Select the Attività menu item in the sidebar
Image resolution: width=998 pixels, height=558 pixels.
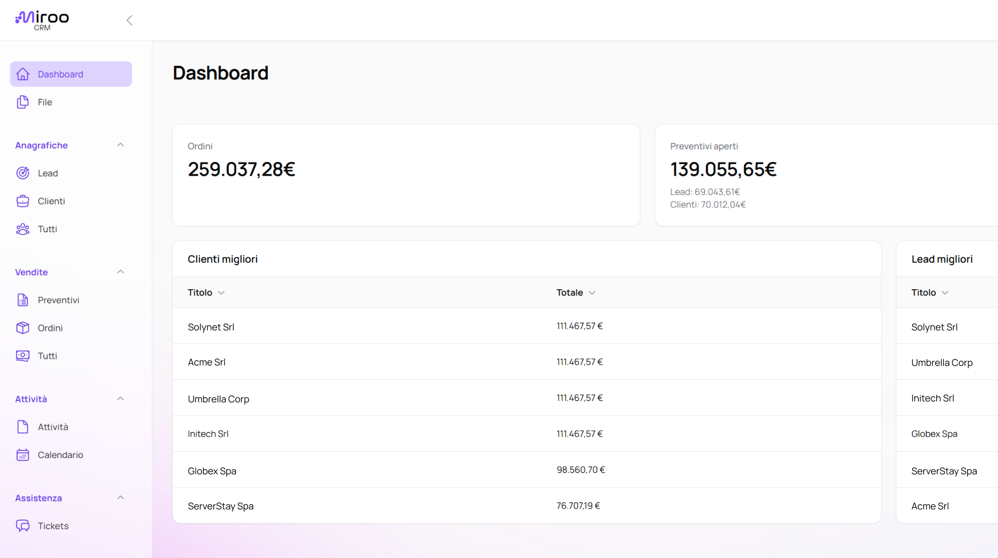click(x=53, y=427)
